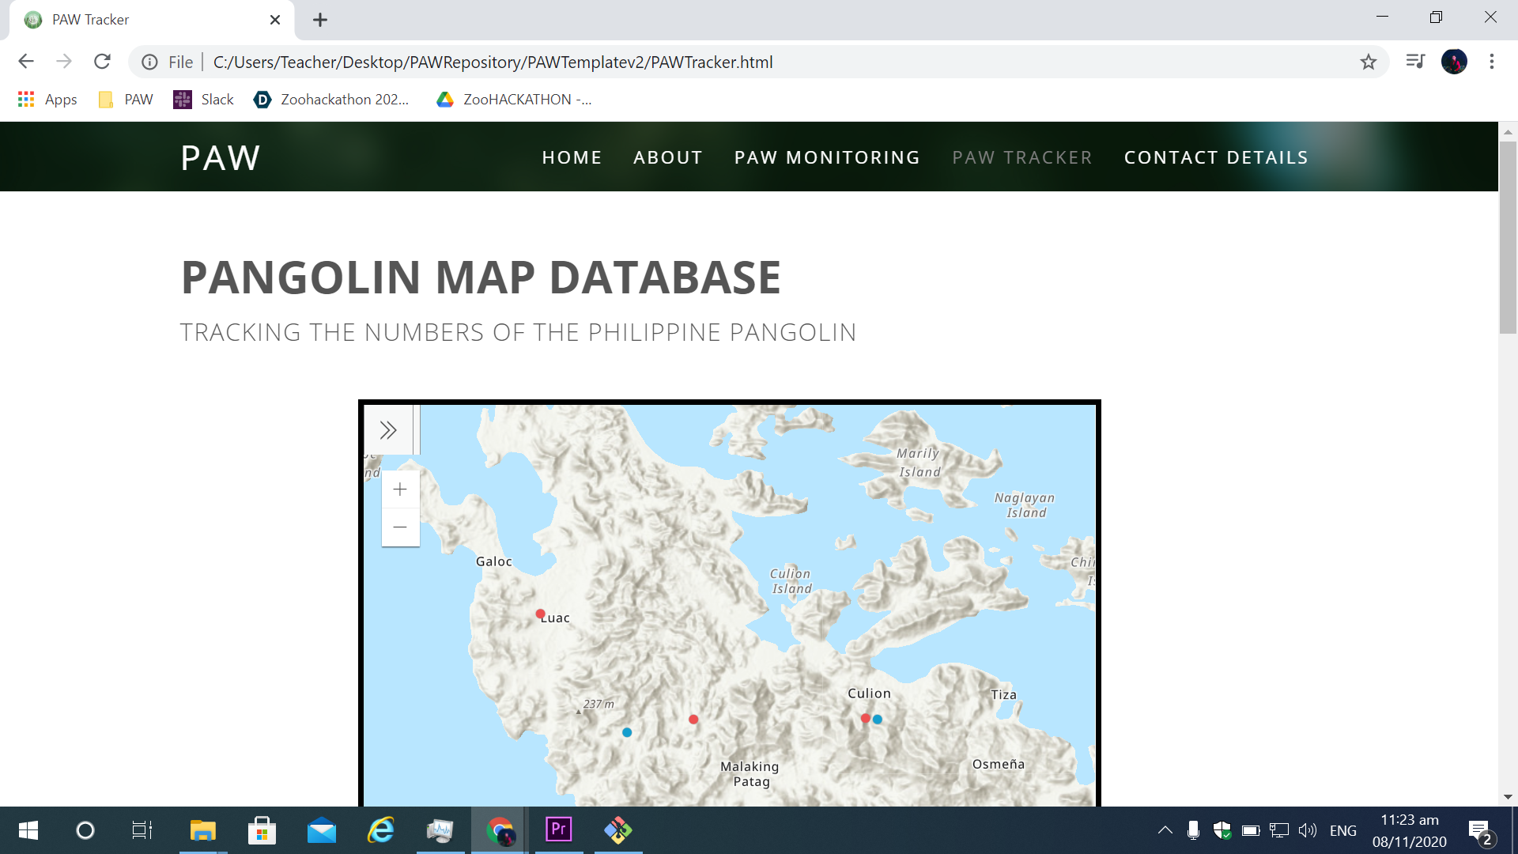This screenshot has width=1518, height=854.
Task: Expand the map side panel chevron
Action: tap(387, 430)
